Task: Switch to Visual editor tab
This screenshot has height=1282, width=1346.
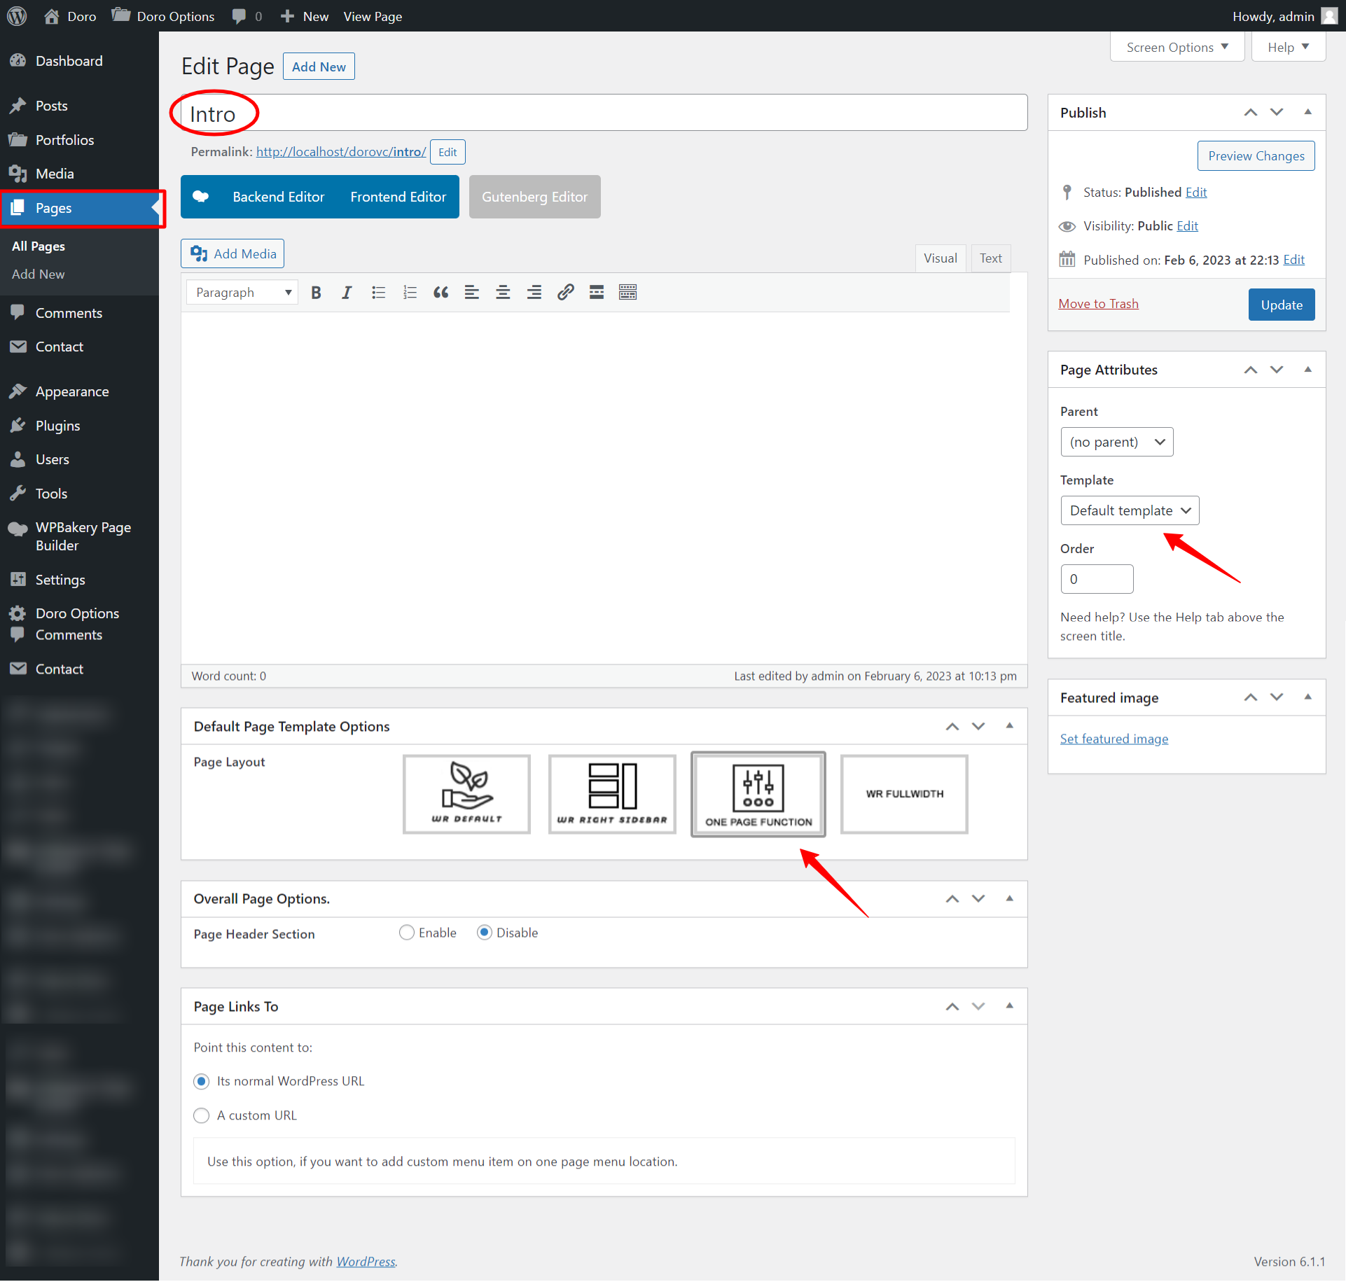Action: click(941, 258)
